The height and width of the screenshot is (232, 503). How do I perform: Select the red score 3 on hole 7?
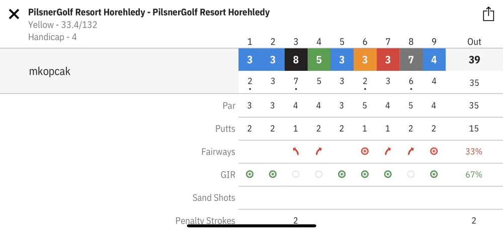[388, 60]
